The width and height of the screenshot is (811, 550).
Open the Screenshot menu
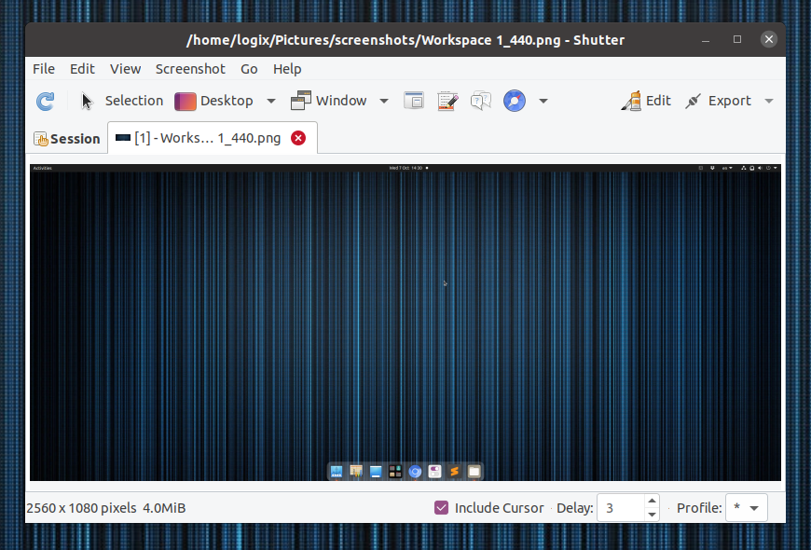click(x=190, y=69)
